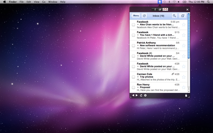Go back with the left arrow
Viewport: 213px width, 133px height.
(x=133, y=95)
